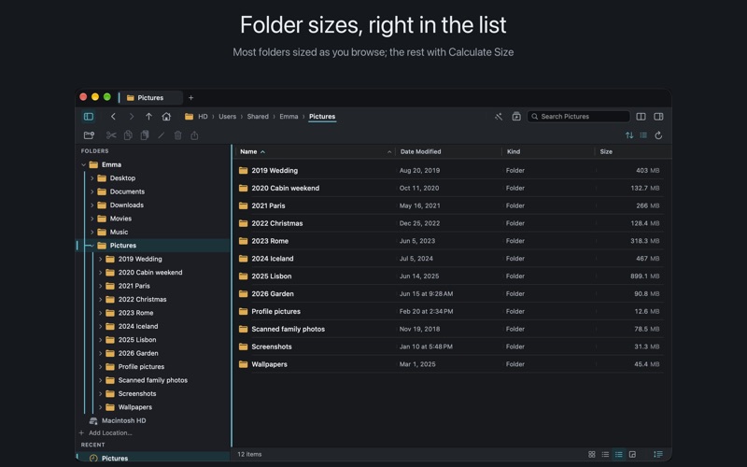Click the Screenshots folder icon in the list
Screen dimensions: 747x467
pyautogui.click(x=243, y=347)
